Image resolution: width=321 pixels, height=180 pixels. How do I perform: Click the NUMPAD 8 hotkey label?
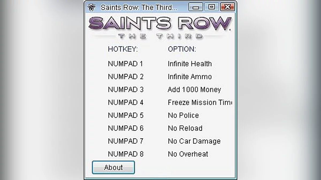[x=126, y=154]
